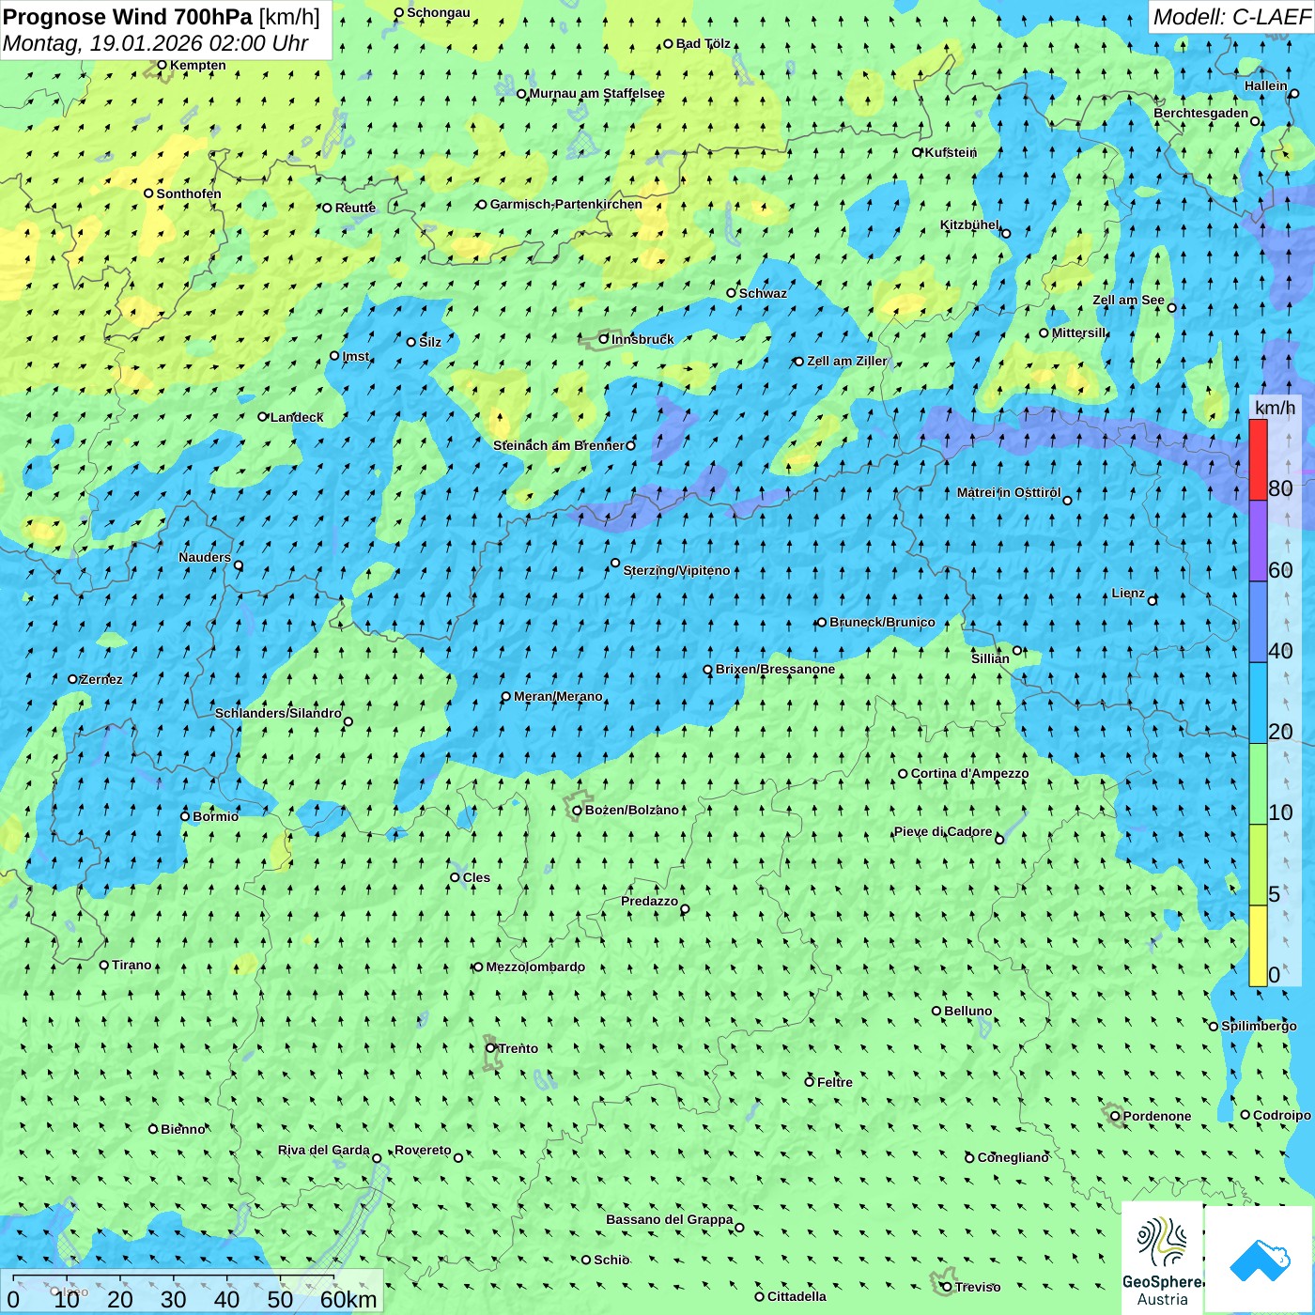The image size is (1315, 1315).
Task: Click the Bormio label
Action: [215, 816]
